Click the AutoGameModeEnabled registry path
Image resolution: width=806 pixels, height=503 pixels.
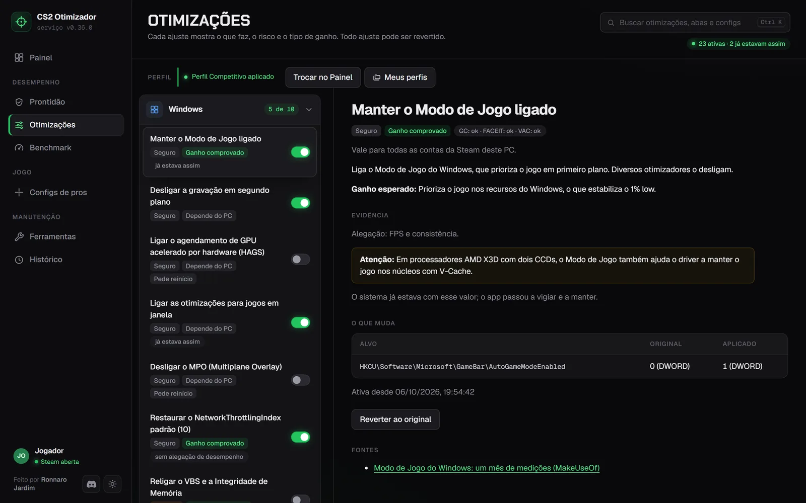[462, 367]
